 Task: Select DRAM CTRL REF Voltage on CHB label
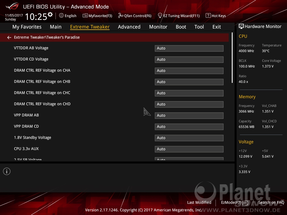point(42,81)
